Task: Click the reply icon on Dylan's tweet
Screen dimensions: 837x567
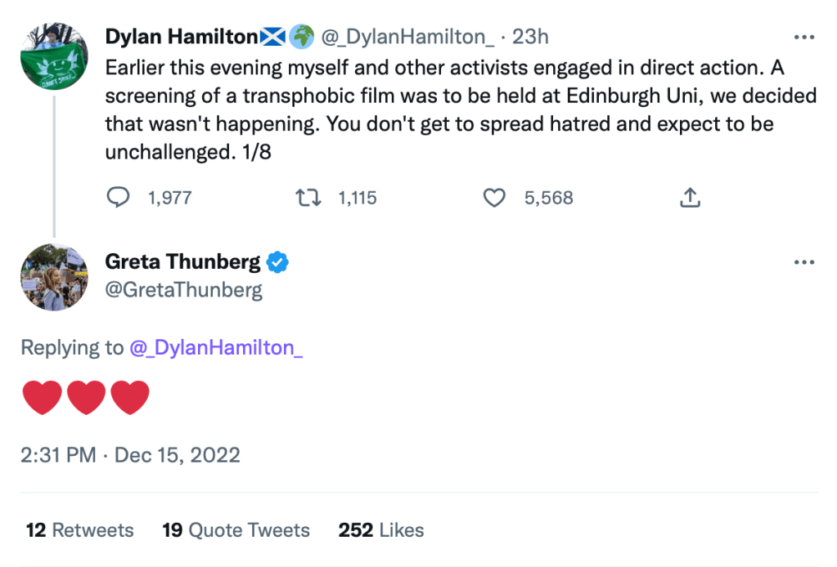Action: [x=119, y=198]
